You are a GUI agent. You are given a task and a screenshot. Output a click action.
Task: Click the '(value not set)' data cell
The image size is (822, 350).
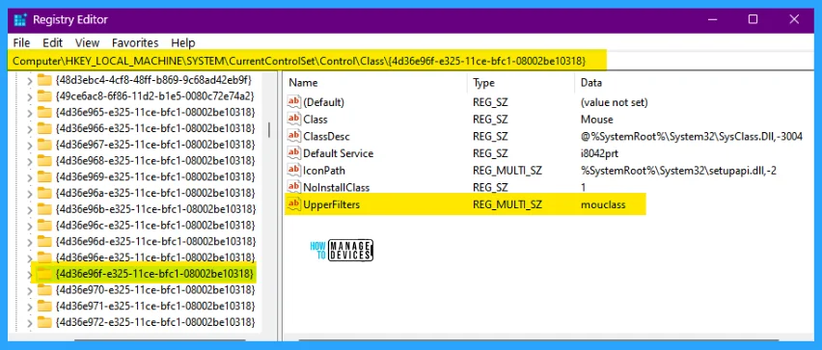tap(614, 103)
